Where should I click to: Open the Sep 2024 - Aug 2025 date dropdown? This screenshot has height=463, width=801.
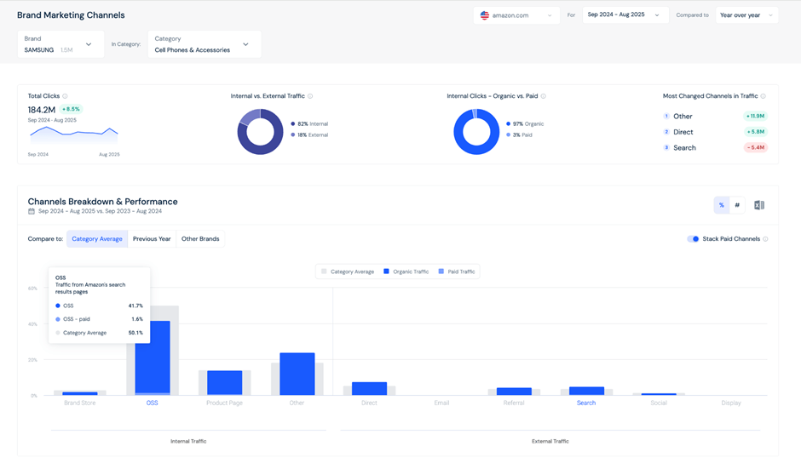tap(625, 15)
